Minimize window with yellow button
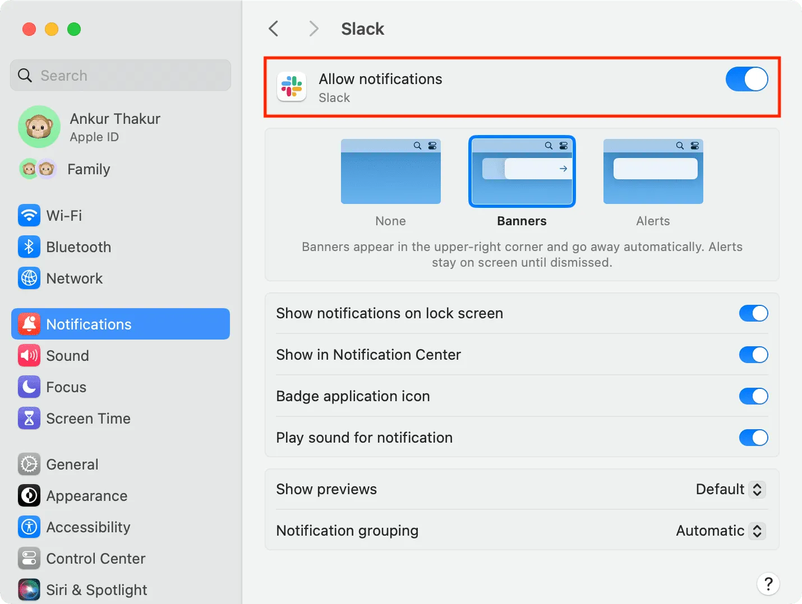802x604 pixels. pyautogui.click(x=52, y=29)
